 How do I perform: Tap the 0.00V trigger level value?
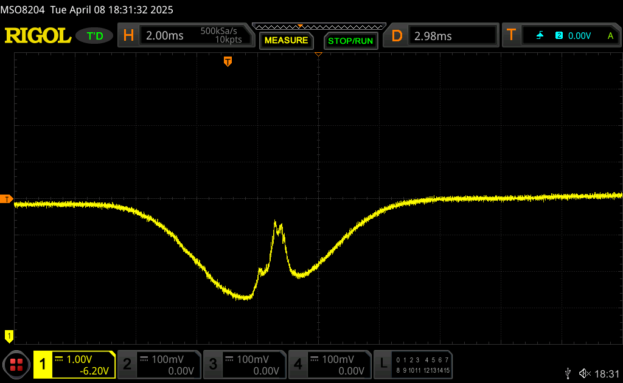(579, 36)
